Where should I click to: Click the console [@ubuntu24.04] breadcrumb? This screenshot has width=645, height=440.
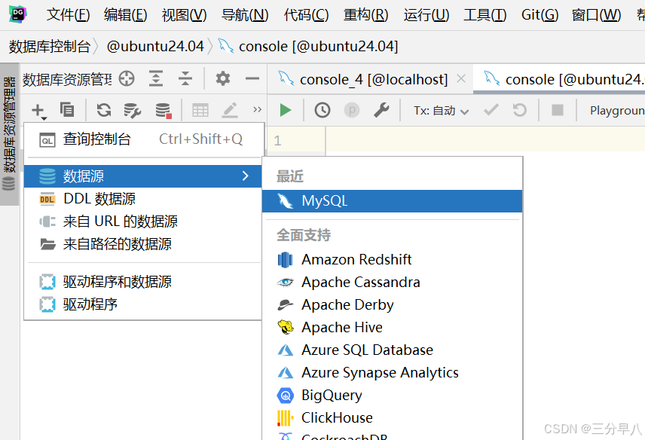308,46
